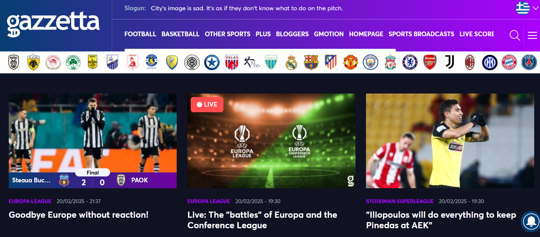Open the hamburger menu icon
Screen dimensions: 540x237
point(532,35)
